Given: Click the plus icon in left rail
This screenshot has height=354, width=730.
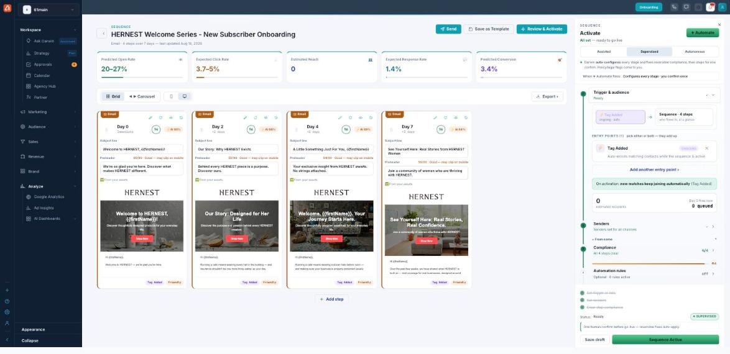Looking at the screenshot, I should (7, 290).
